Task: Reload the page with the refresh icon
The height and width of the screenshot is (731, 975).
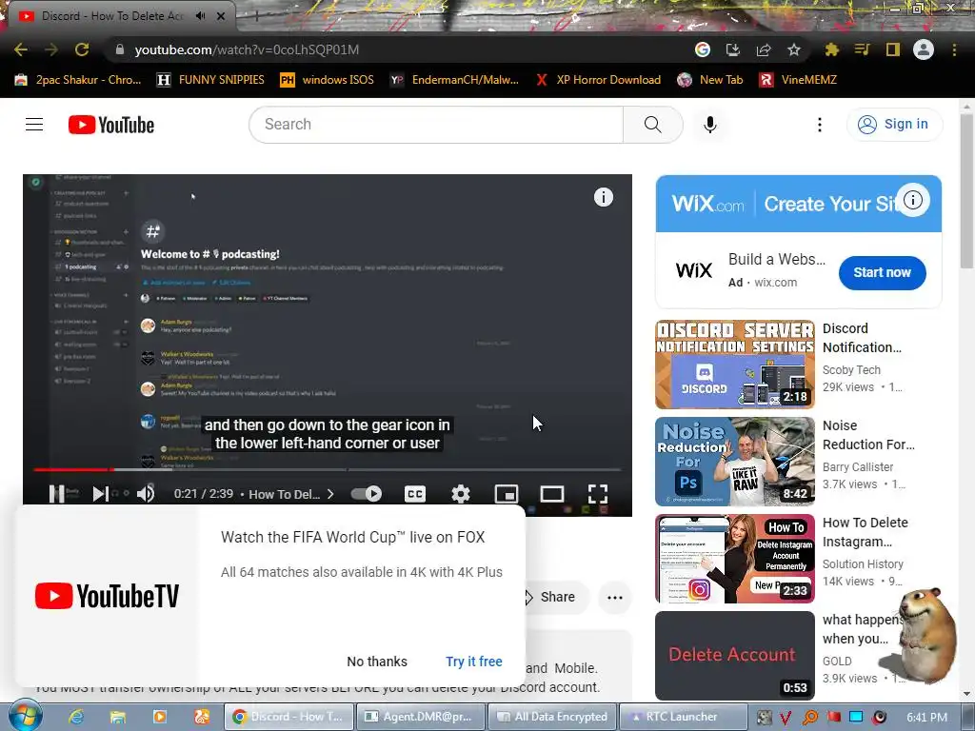Action: tap(82, 49)
